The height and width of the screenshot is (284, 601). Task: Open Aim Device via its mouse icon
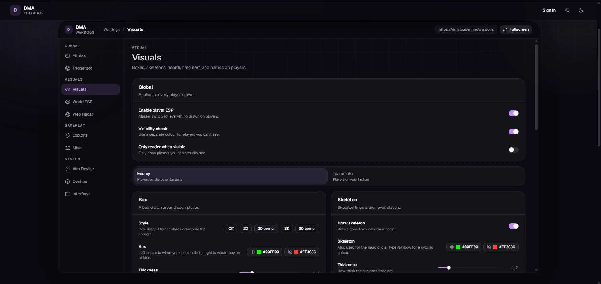coord(68,169)
